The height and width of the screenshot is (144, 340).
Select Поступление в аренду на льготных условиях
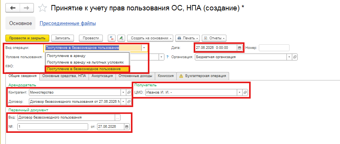[x=85, y=62]
